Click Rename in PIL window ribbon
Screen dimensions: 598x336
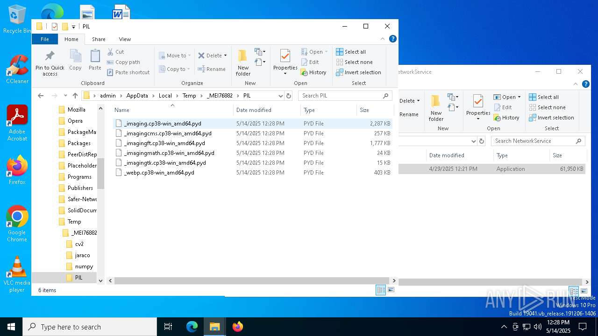tap(212, 69)
